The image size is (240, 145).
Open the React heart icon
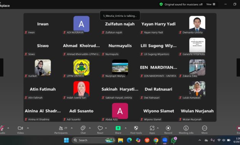pos(100,130)
